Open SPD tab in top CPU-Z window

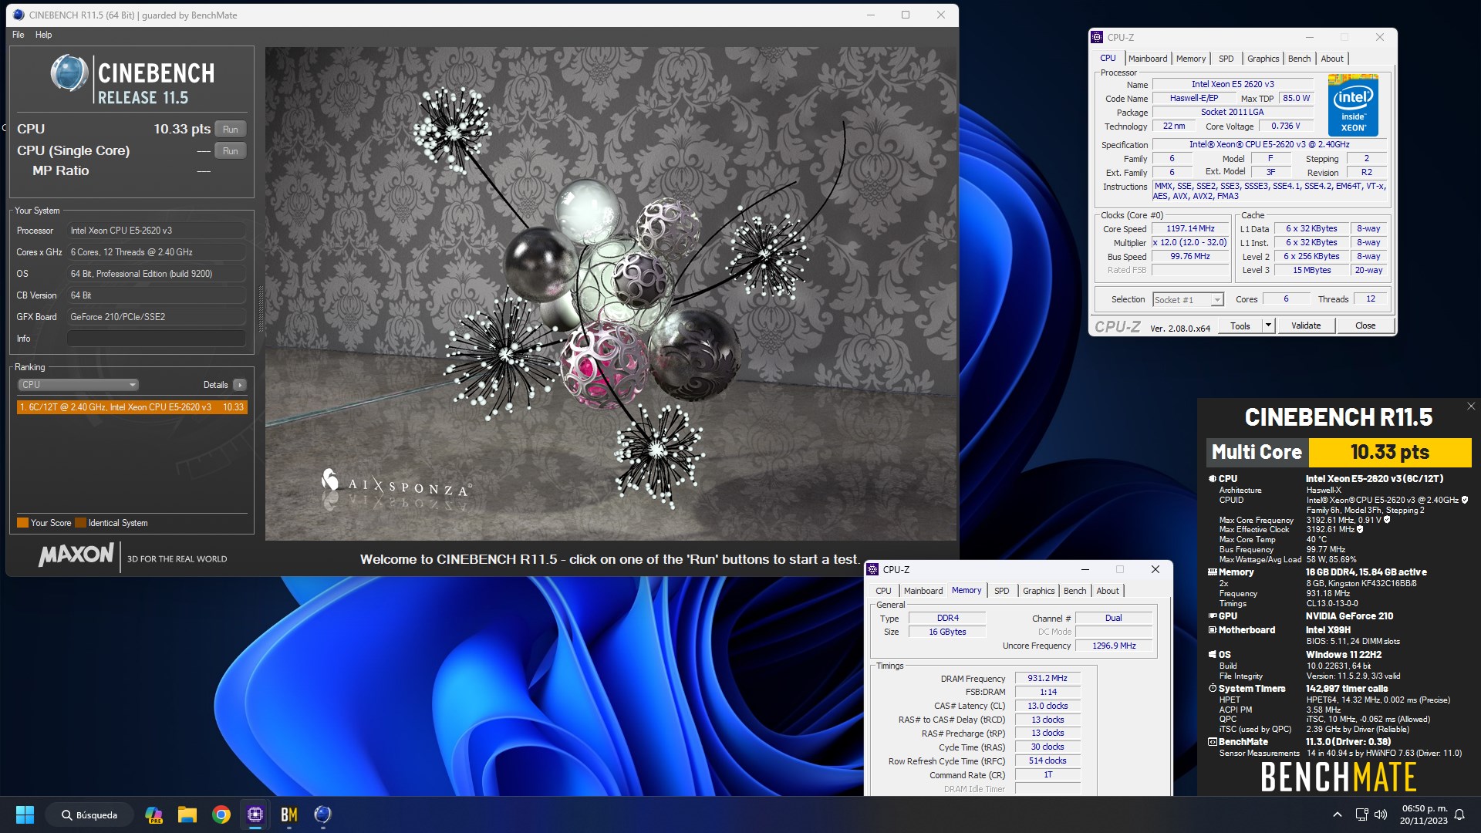[x=1226, y=59]
